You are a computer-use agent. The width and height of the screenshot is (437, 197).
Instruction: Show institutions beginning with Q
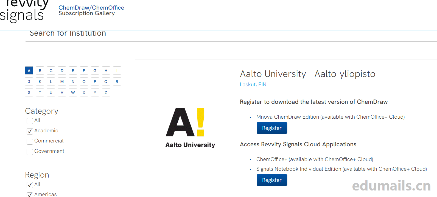(106, 82)
